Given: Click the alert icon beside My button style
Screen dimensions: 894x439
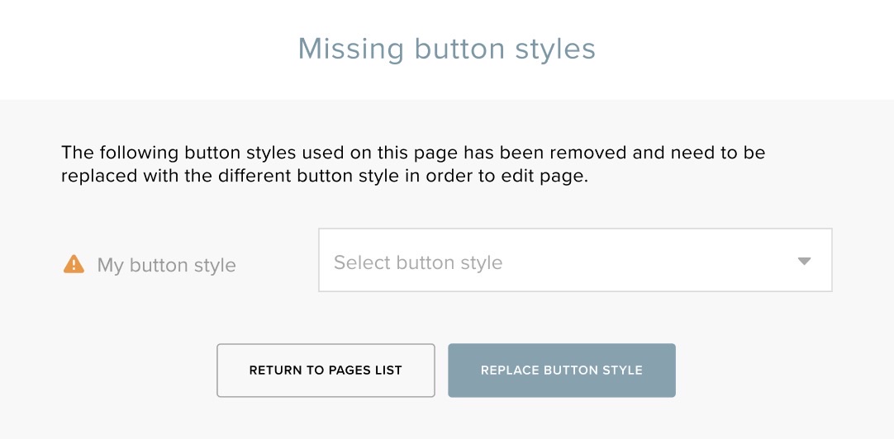Looking at the screenshot, I should point(74,264).
